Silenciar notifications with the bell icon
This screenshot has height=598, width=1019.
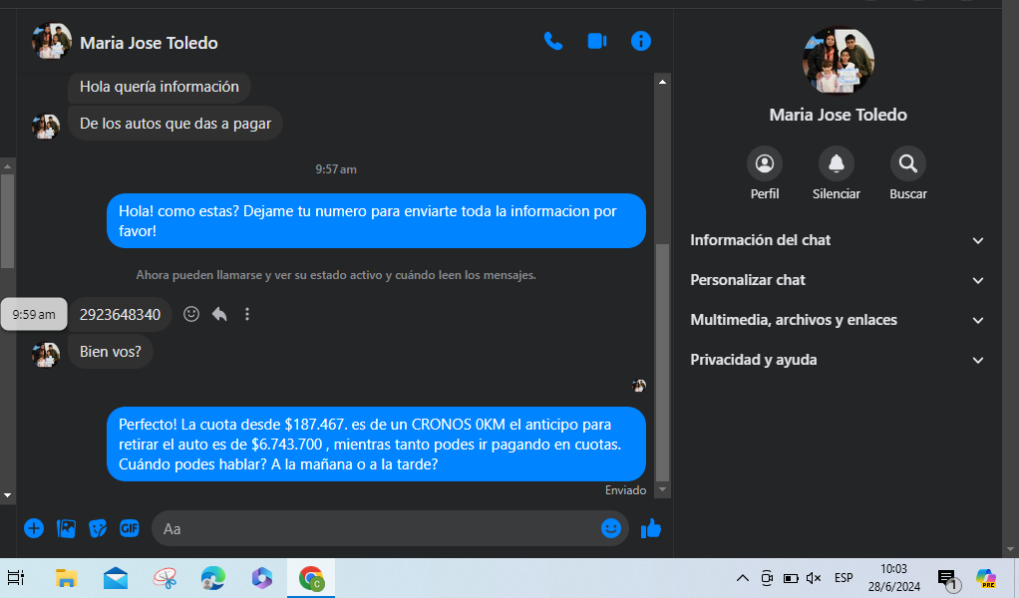coord(836,164)
